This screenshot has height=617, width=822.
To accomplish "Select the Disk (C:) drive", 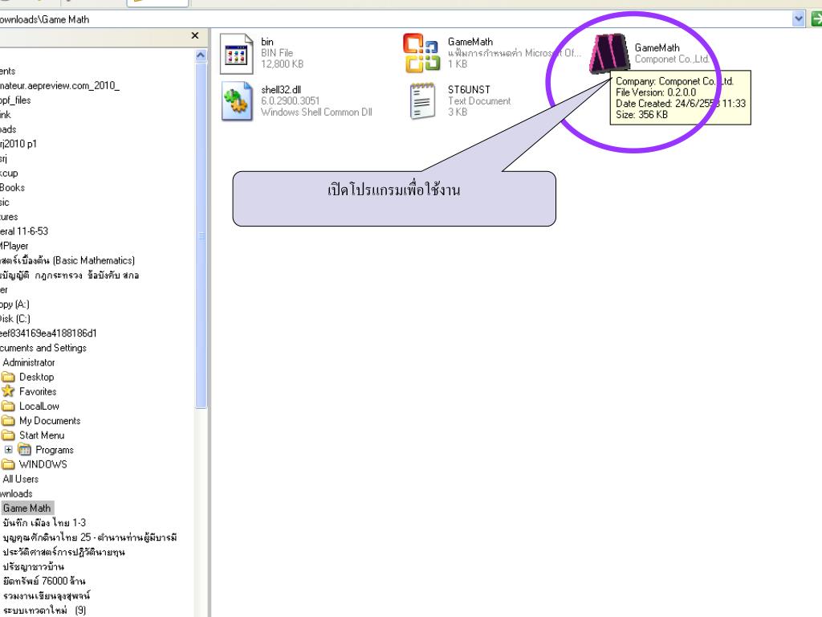I will point(15,318).
